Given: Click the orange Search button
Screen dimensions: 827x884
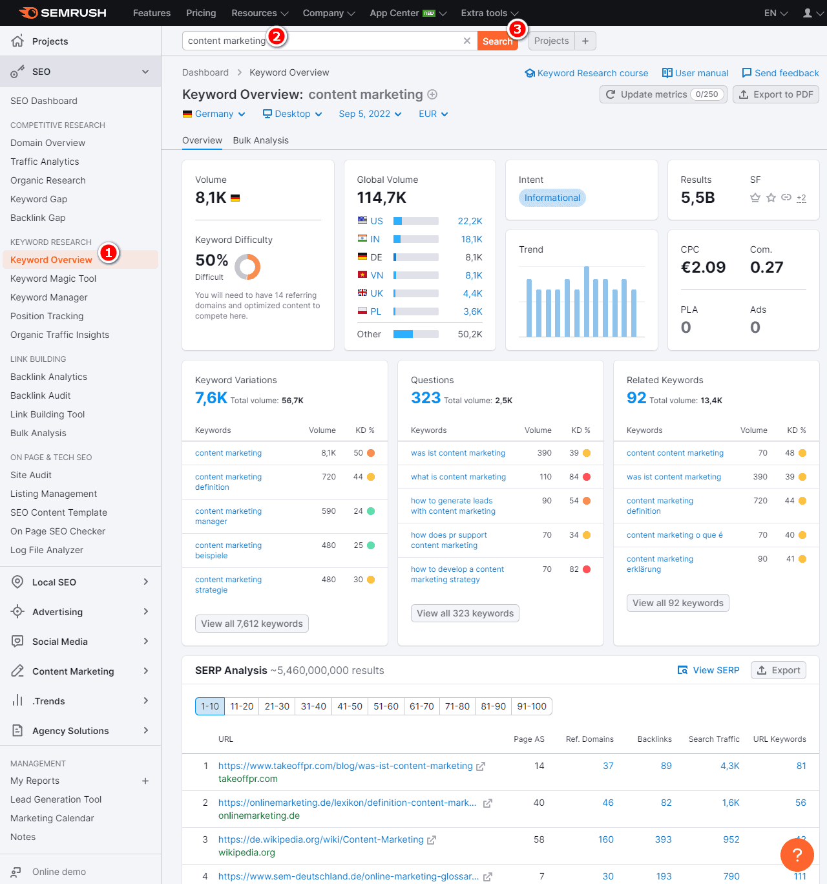Looking at the screenshot, I should (497, 41).
